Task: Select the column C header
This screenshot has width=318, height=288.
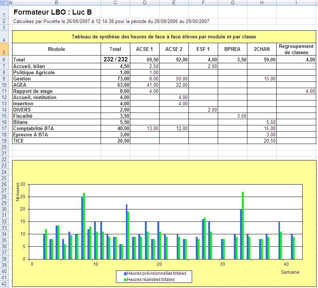Action: (115, 3)
